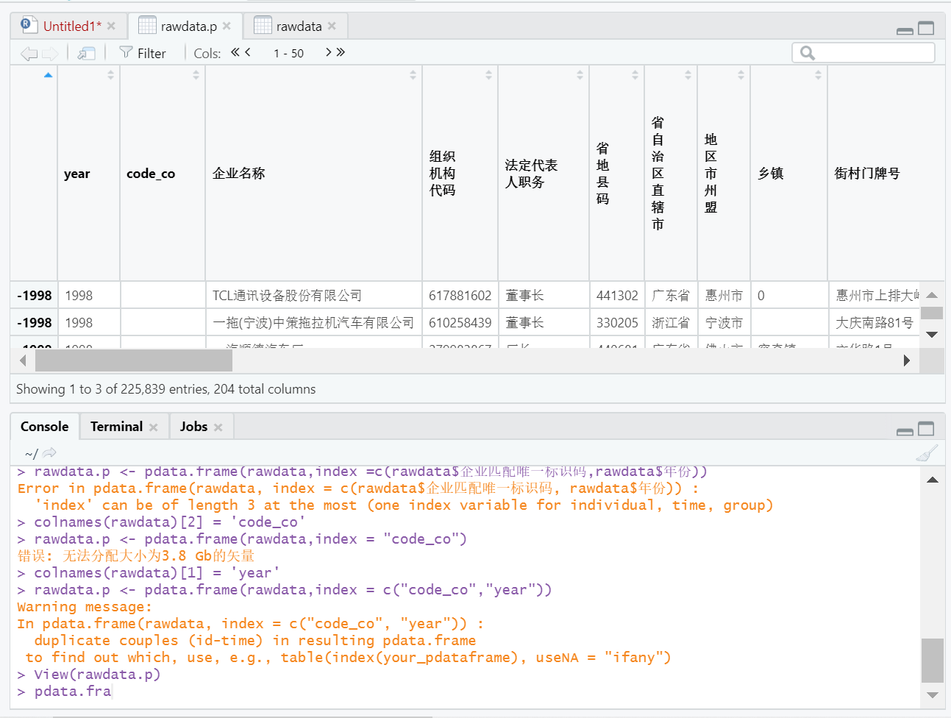
Task: Maximize the console pane
Action: [x=926, y=429]
